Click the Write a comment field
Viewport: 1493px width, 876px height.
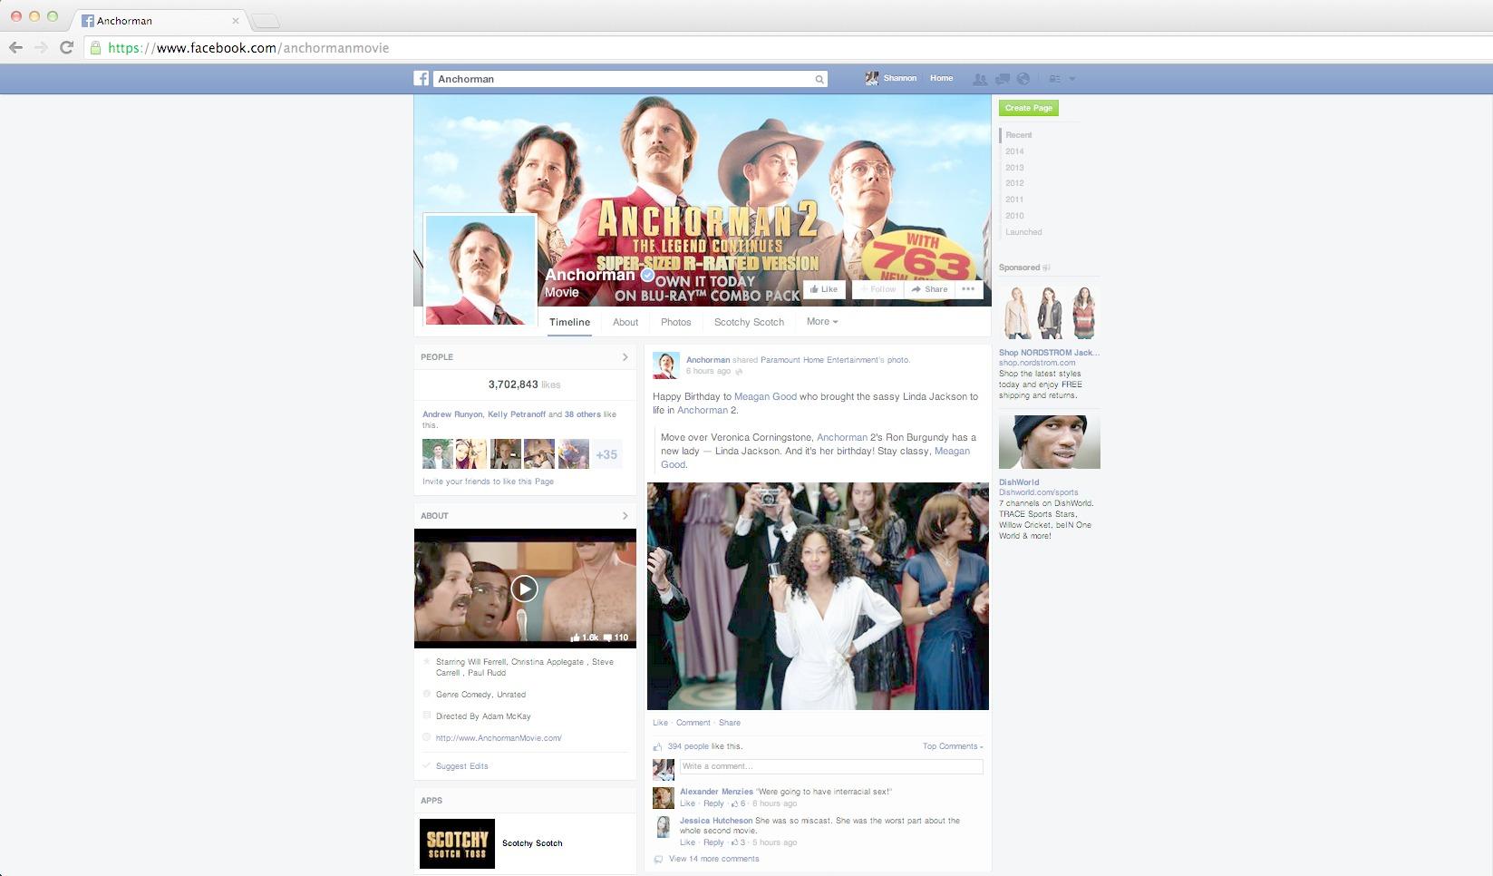coord(831,767)
